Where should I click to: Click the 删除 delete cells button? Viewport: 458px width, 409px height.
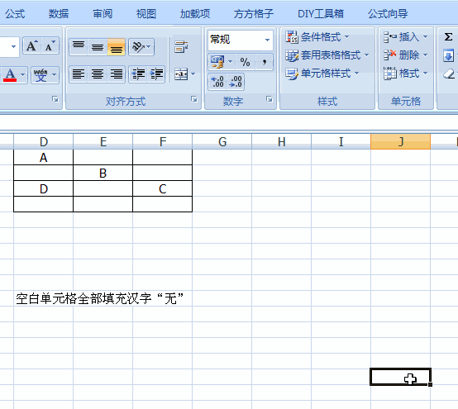[x=402, y=55]
